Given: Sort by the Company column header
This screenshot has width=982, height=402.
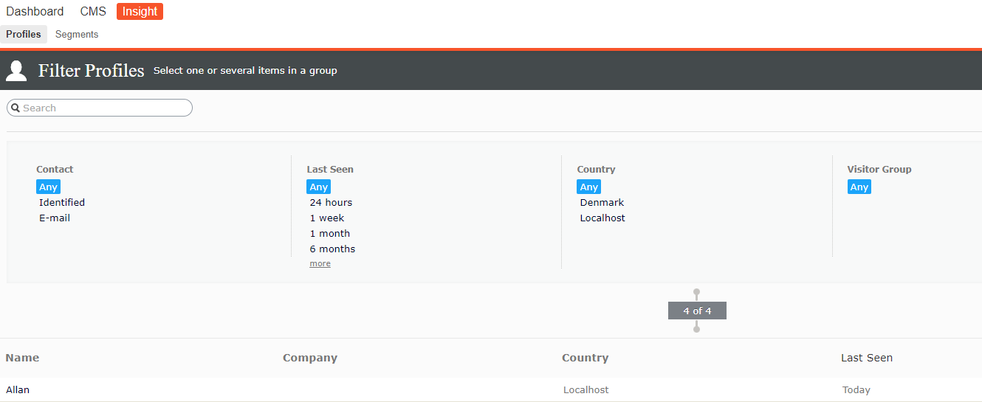Looking at the screenshot, I should coord(310,358).
